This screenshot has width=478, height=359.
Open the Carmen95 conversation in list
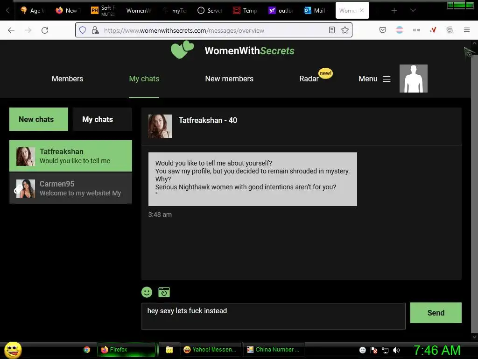tap(71, 188)
